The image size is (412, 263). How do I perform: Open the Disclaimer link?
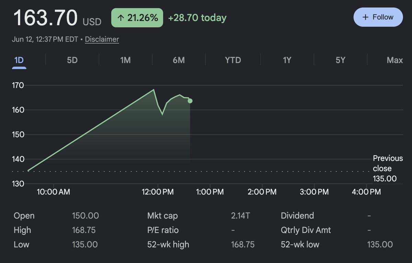click(x=102, y=39)
